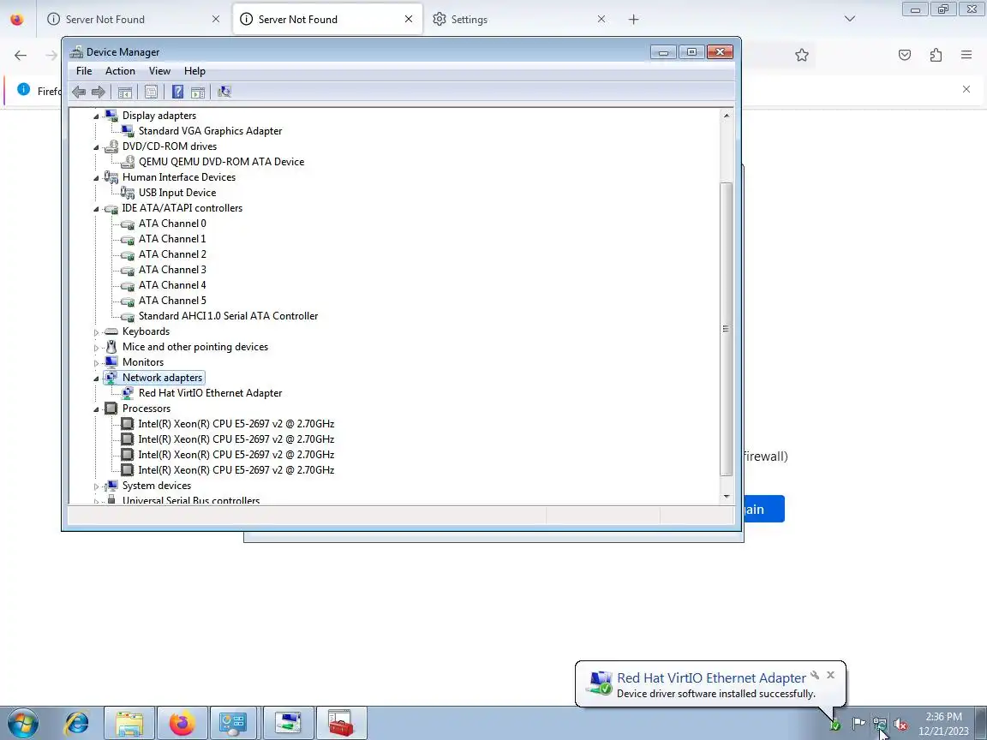
Task: Click the Firefox back navigation arrow
Action: (x=21, y=56)
